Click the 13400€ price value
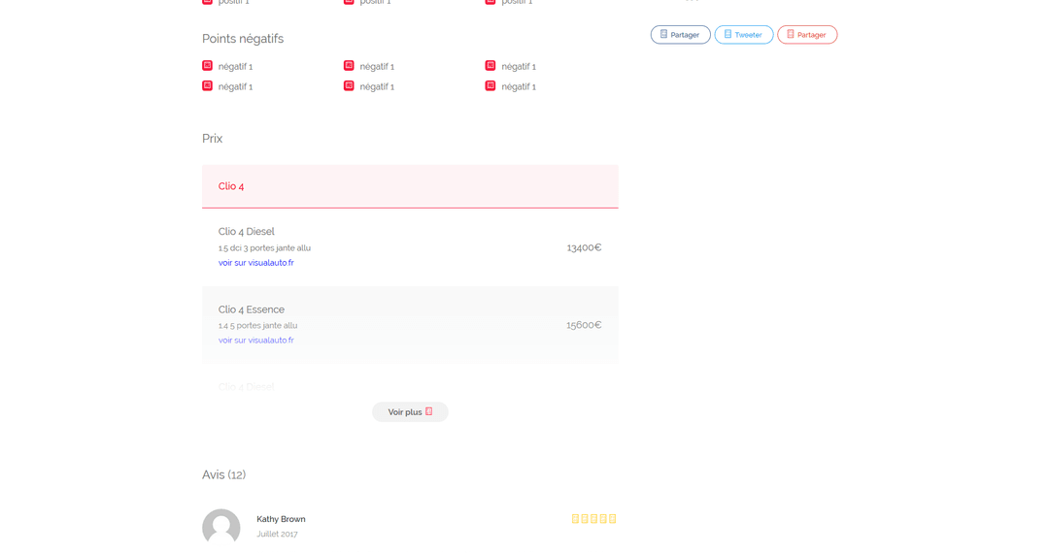 (584, 247)
